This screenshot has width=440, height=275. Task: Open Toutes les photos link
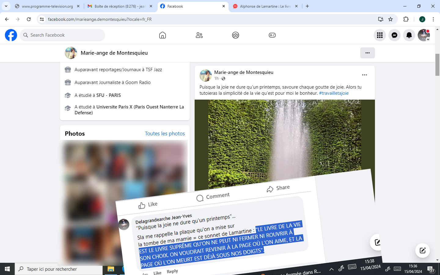point(165,134)
